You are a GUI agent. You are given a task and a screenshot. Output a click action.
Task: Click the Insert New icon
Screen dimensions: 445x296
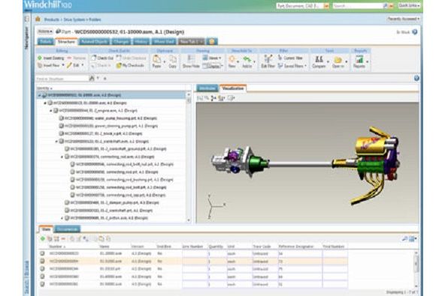coord(40,65)
